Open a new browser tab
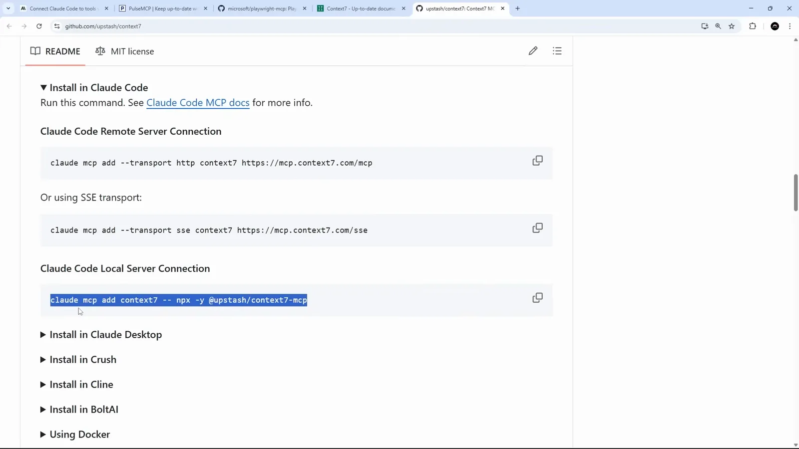 point(517,8)
